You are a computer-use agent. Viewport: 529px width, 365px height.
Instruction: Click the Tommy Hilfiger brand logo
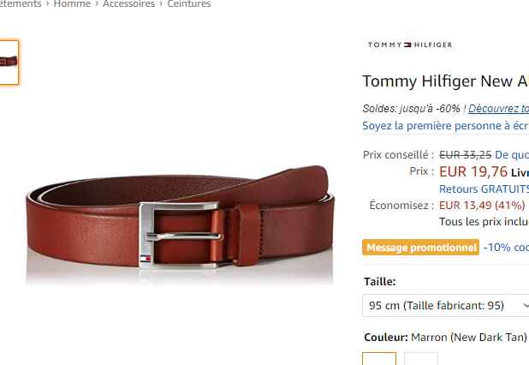pos(409,45)
